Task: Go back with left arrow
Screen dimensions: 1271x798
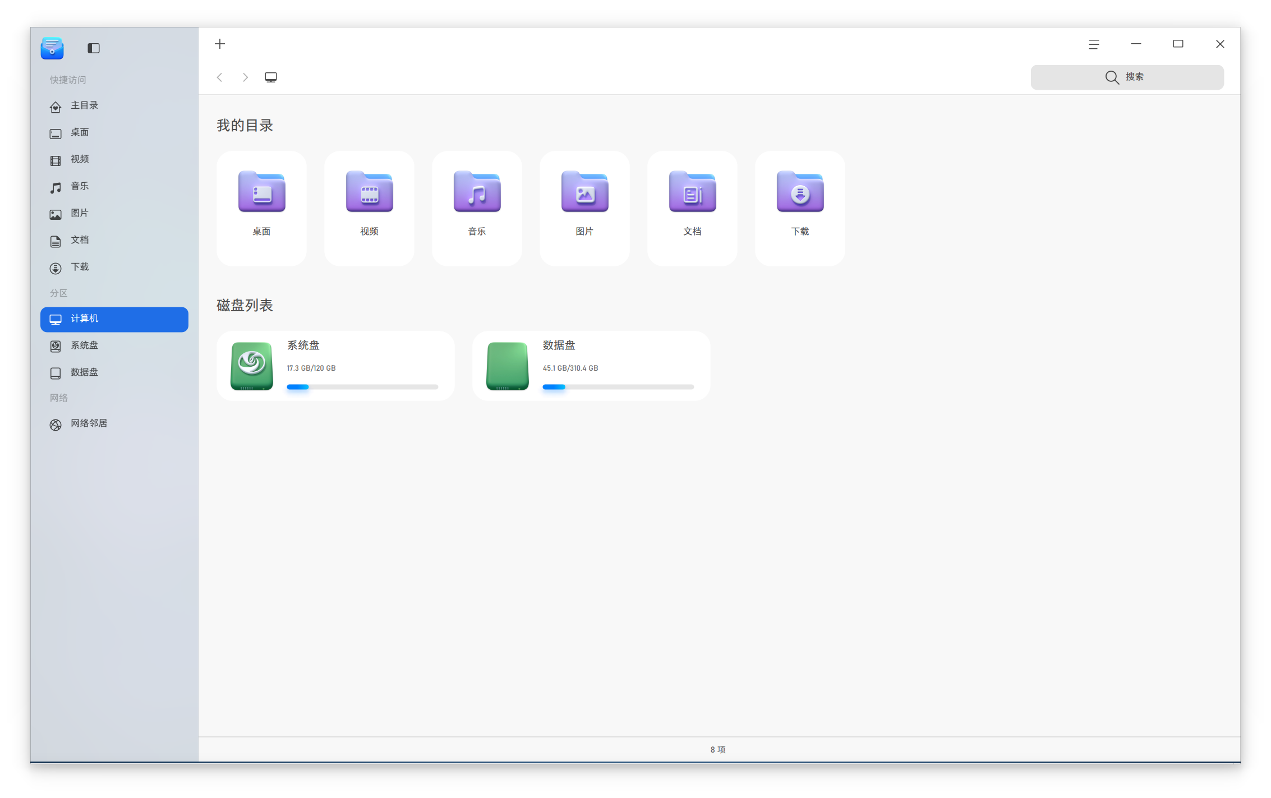Action: 220,77
